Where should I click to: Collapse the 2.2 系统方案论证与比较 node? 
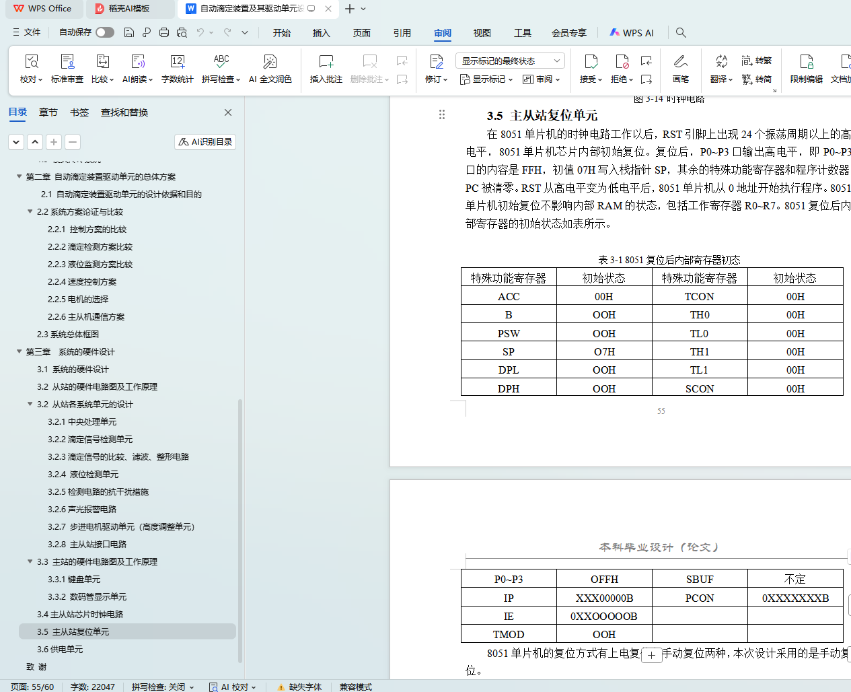[30, 211]
